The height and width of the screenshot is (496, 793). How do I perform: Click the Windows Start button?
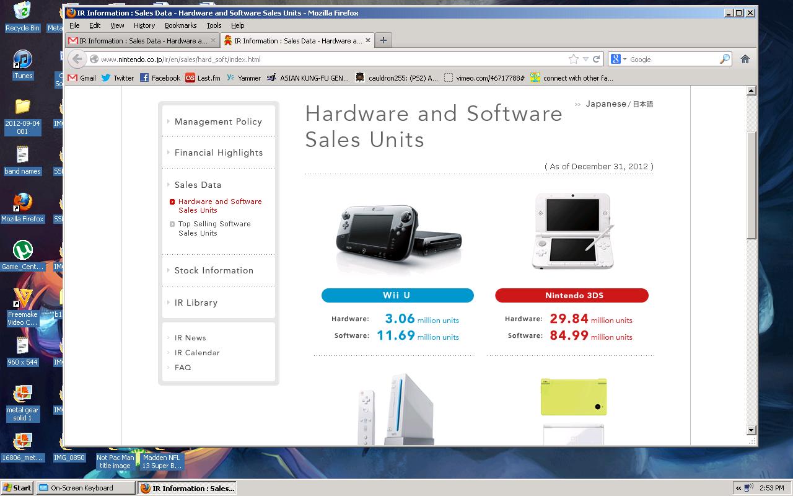tap(17, 488)
